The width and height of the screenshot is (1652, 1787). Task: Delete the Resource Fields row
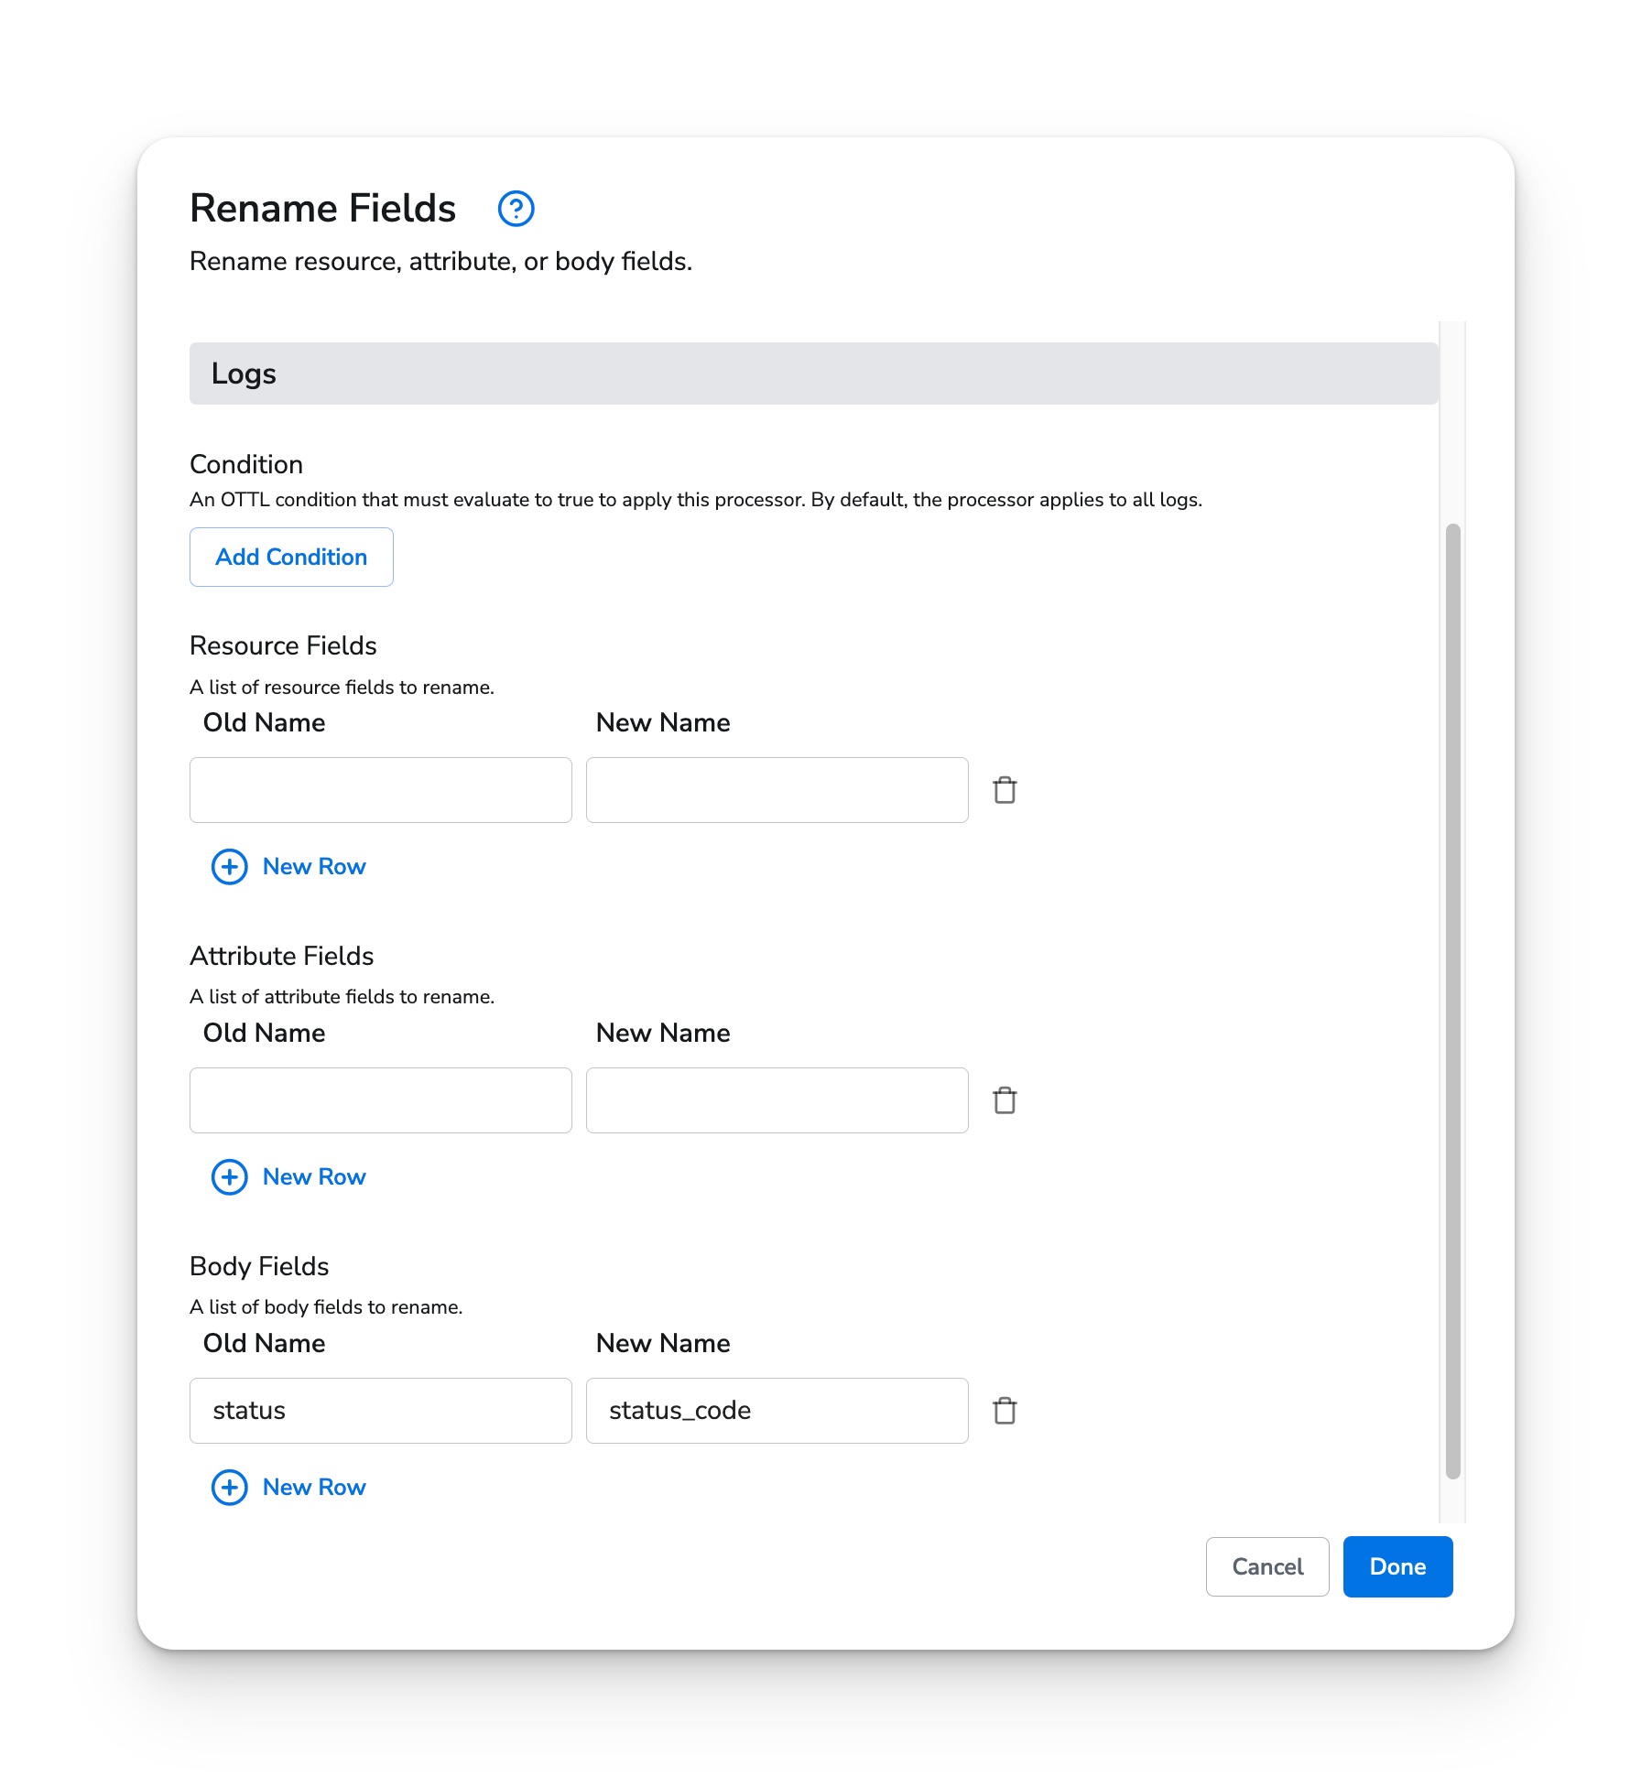click(1005, 790)
